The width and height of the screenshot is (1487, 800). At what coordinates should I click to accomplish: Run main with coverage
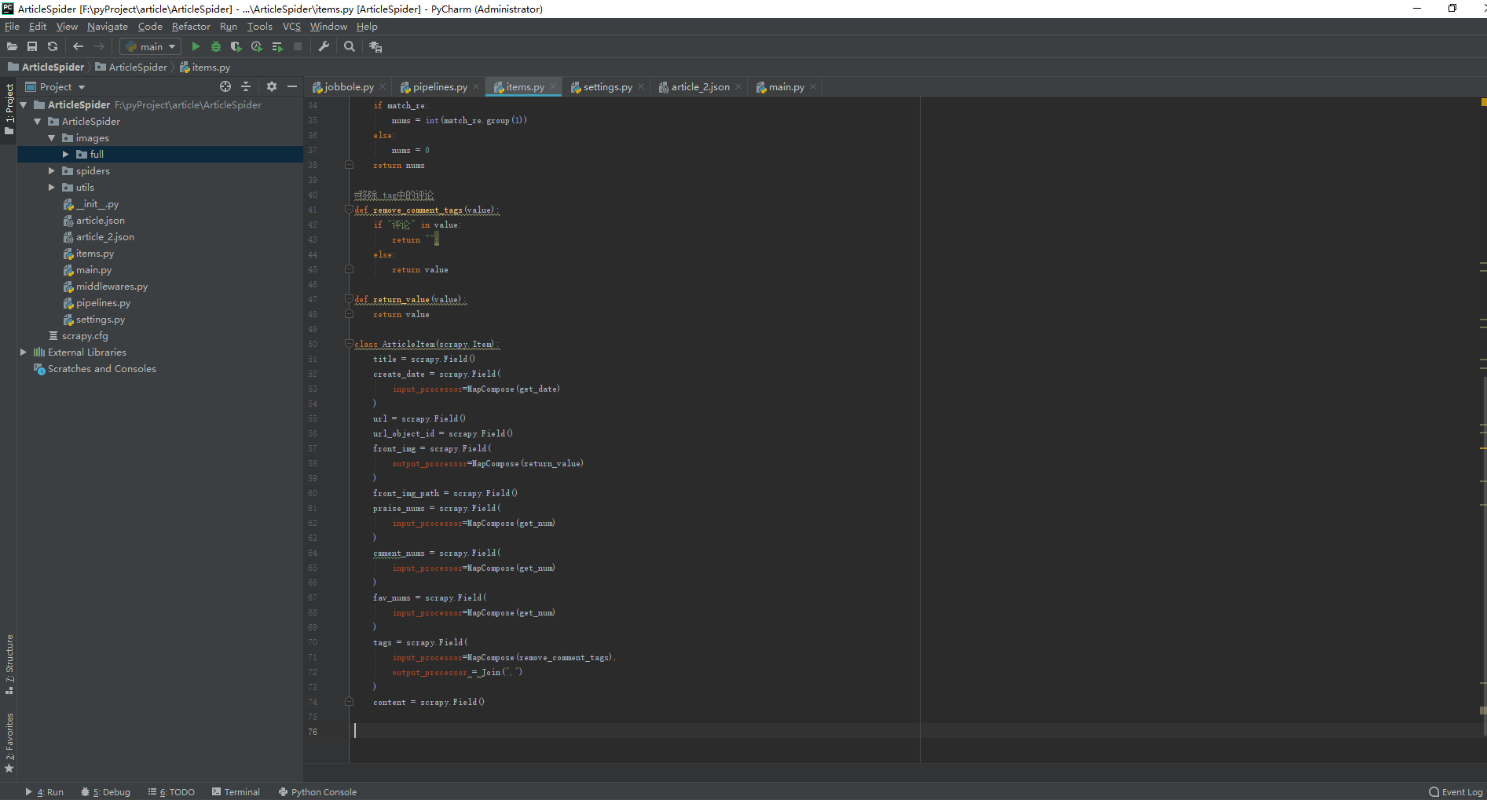pyautogui.click(x=236, y=47)
